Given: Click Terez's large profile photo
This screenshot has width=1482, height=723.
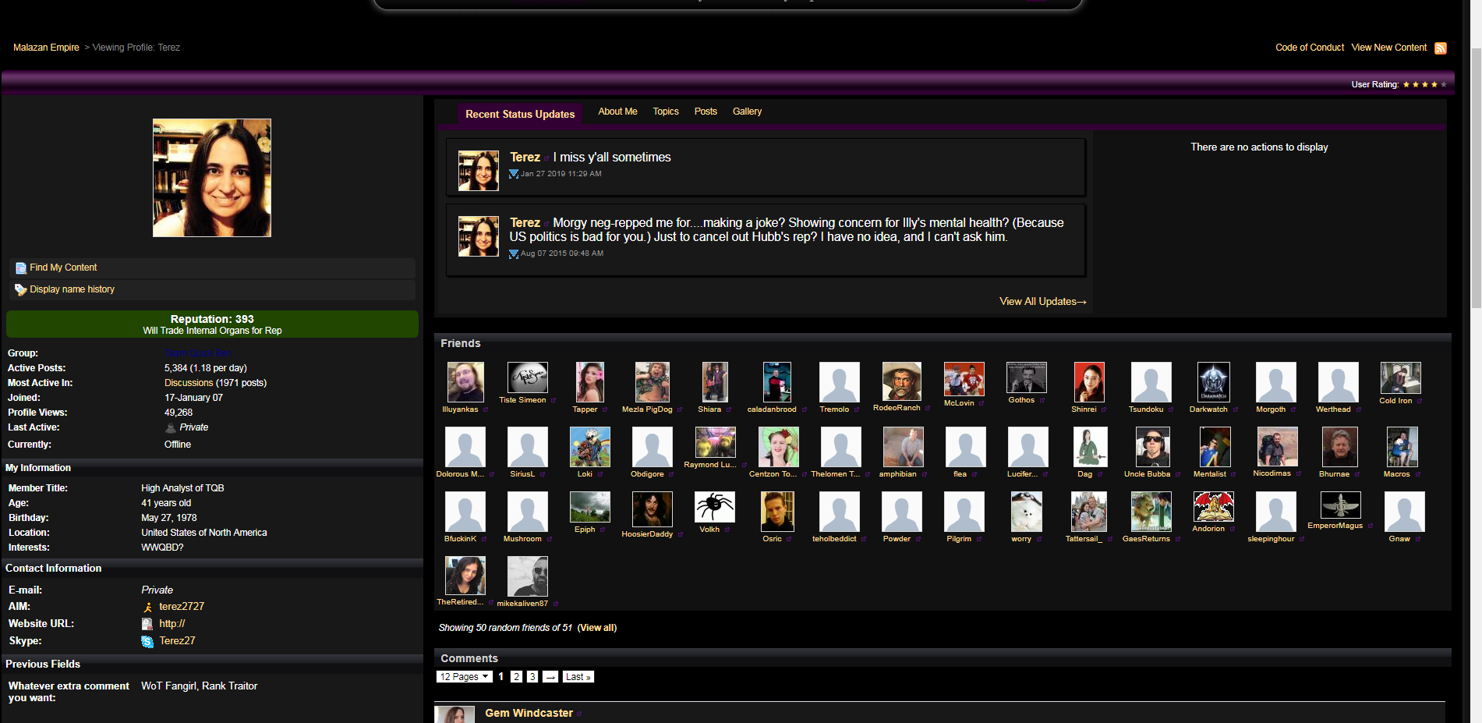Looking at the screenshot, I should point(212,178).
